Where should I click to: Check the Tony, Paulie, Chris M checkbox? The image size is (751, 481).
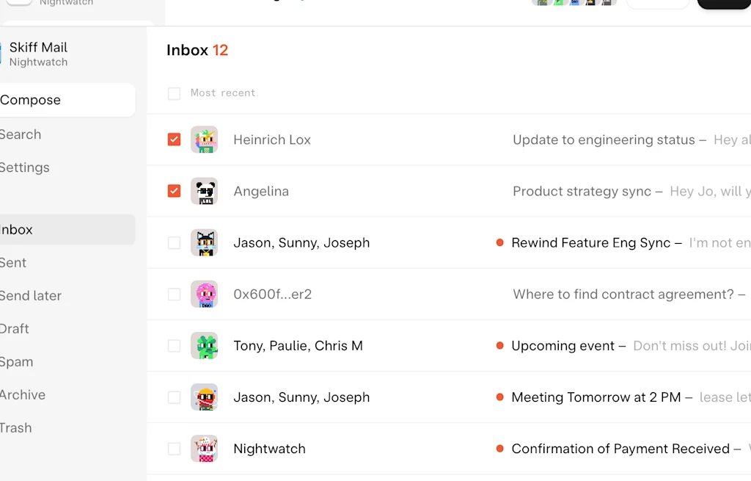(174, 346)
